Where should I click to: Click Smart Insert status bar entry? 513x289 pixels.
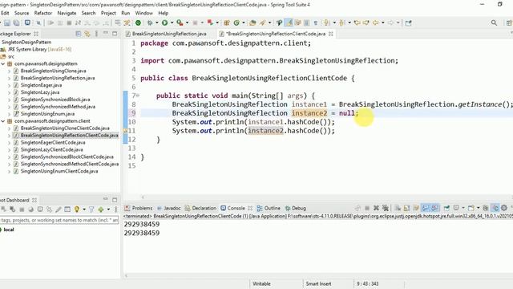point(318,283)
